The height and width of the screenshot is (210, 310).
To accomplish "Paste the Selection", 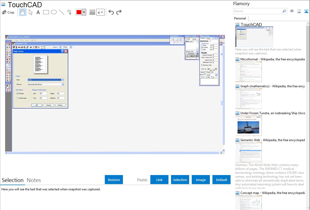I will coord(180,180).
